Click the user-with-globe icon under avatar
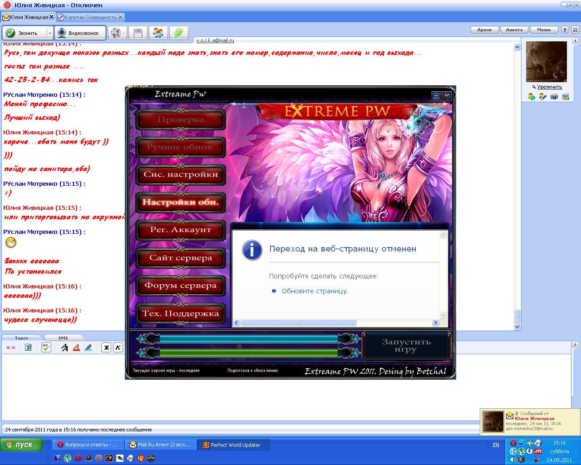The width and height of the screenshot is (581, 465). click(x=531, y=97)
